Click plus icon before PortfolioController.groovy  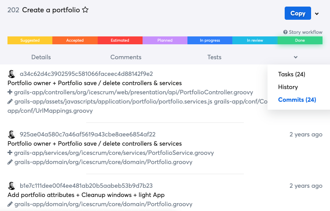(10, 92)
